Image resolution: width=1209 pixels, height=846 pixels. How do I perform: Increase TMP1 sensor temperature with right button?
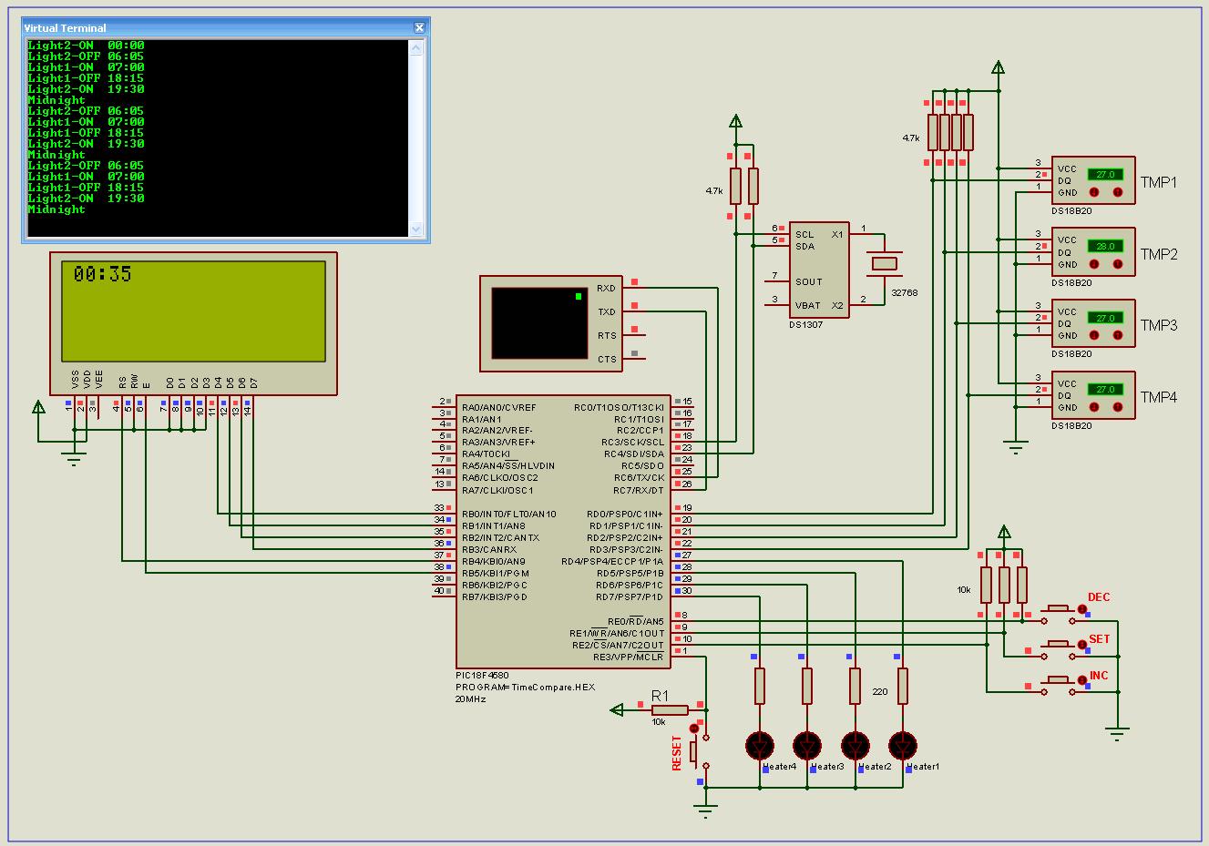[1118, 192]
